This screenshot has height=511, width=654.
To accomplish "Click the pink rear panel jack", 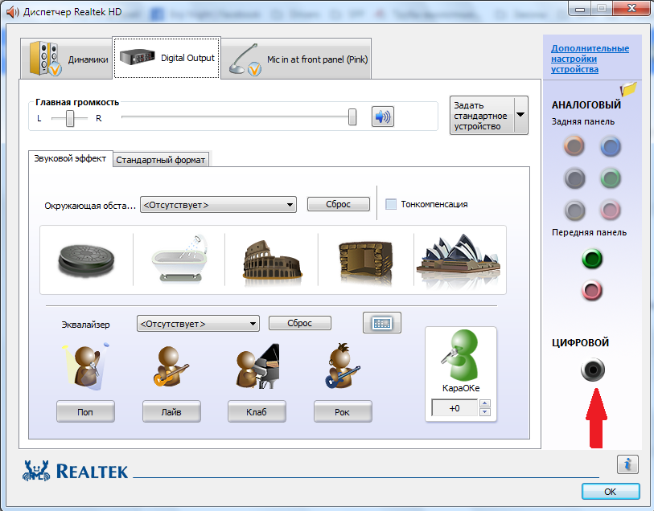I will tap(611, 210).
